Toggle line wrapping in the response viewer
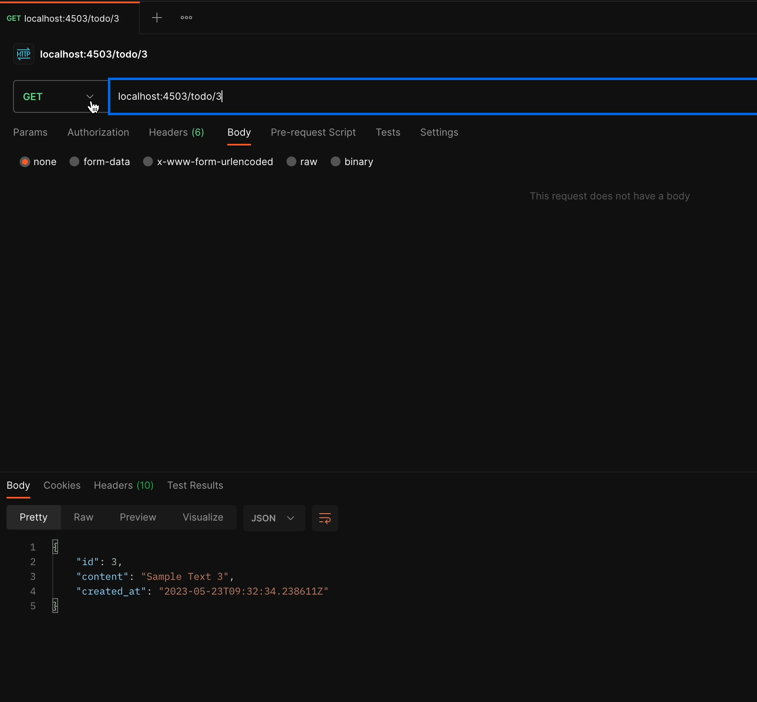 [x=325, y=518]
